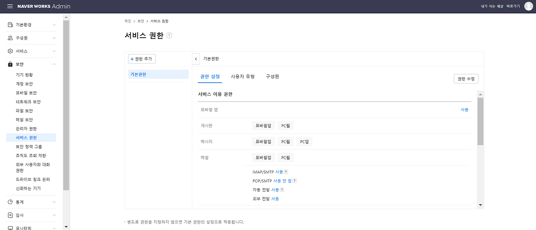Click PC앱 tag in 메시지 row
The image size is (536, 230).
[x=304, y=142]
